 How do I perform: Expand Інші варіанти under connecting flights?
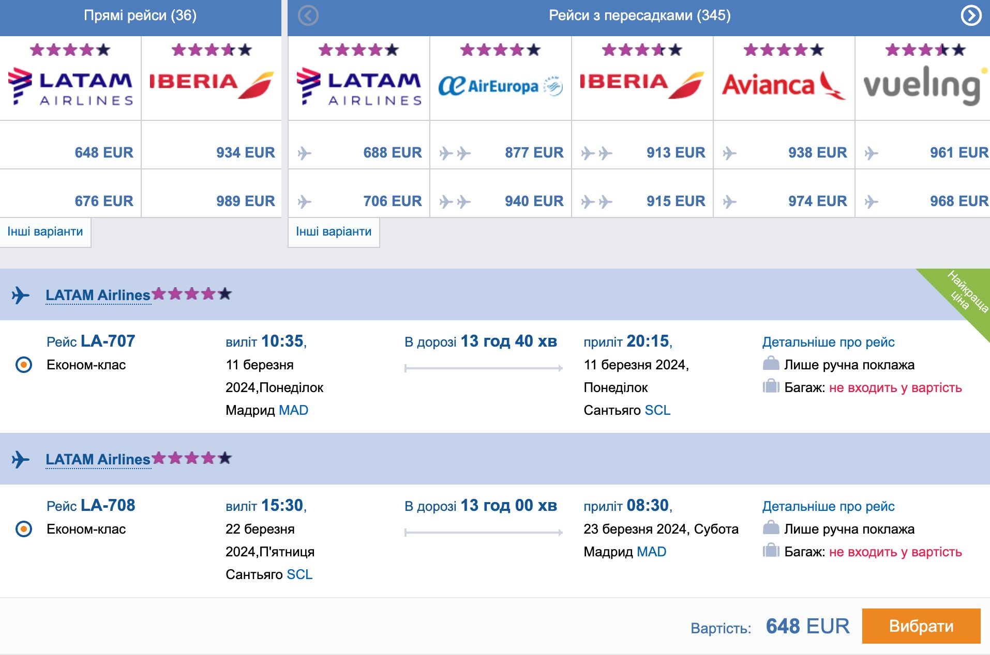coord(334,231)
